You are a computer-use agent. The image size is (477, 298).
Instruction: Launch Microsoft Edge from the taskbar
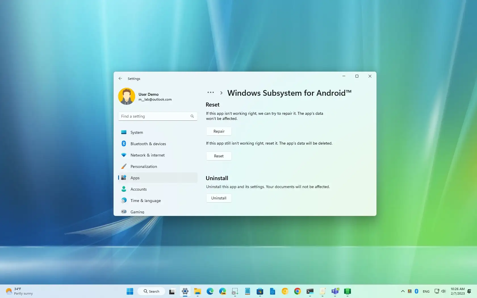(210, 291)
